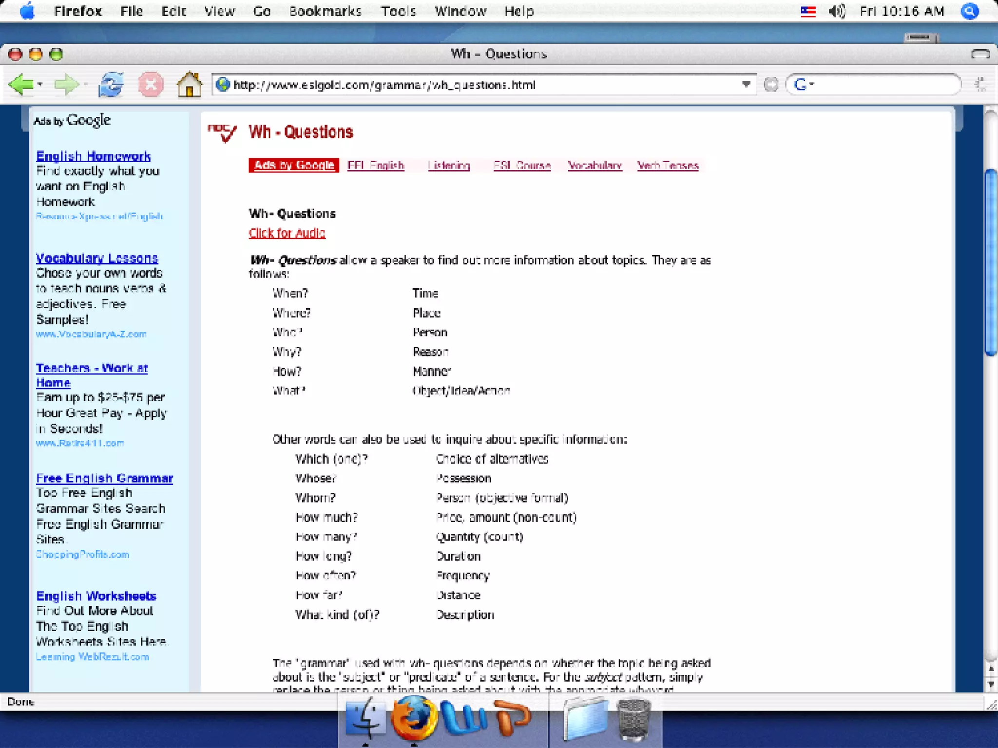This screenshot has height=748, width=998.
Task: Click the green Back arrow button
Action: 20,85
